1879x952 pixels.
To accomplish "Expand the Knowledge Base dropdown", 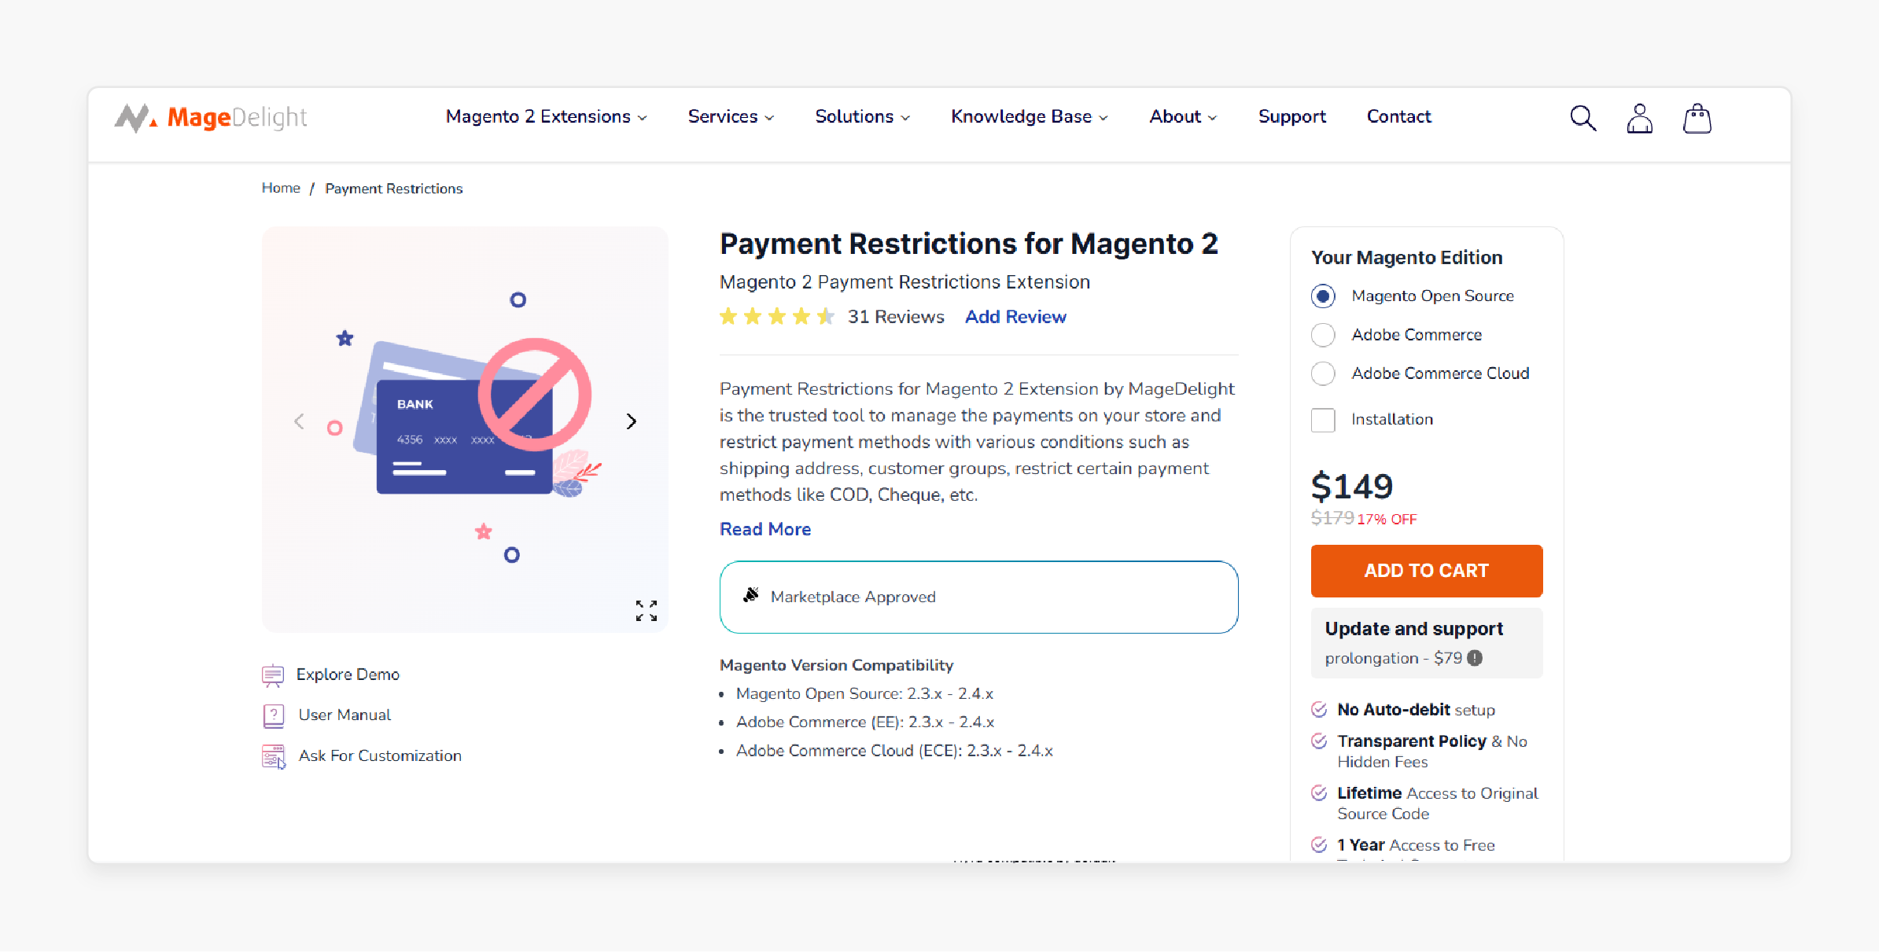I will pyautogui.click(x=1029, y=116).
